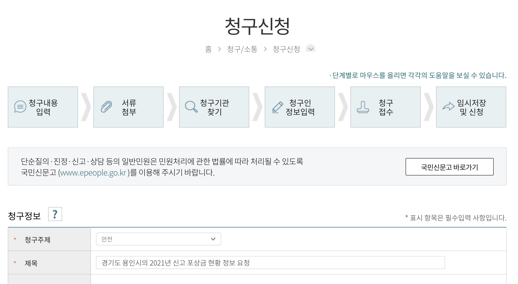Select the 서류 첨부 step label

(x=129, y=107)
